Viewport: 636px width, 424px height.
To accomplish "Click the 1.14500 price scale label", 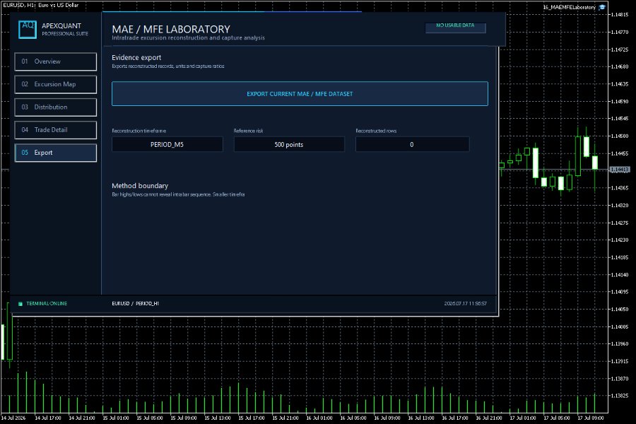I will 619,136.
